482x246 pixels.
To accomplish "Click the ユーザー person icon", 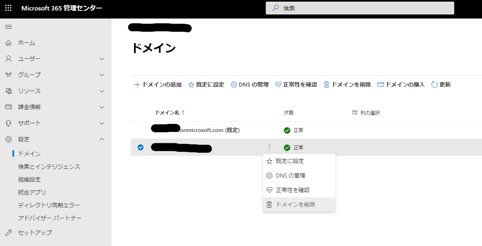I will [8, 59].
